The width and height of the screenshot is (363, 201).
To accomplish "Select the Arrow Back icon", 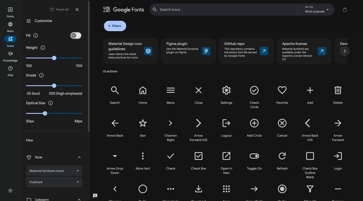I will click(115, 123).
